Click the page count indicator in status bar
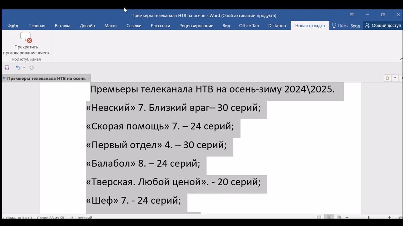The width and height of the screenshot is (403, 226). coord(17,218)
